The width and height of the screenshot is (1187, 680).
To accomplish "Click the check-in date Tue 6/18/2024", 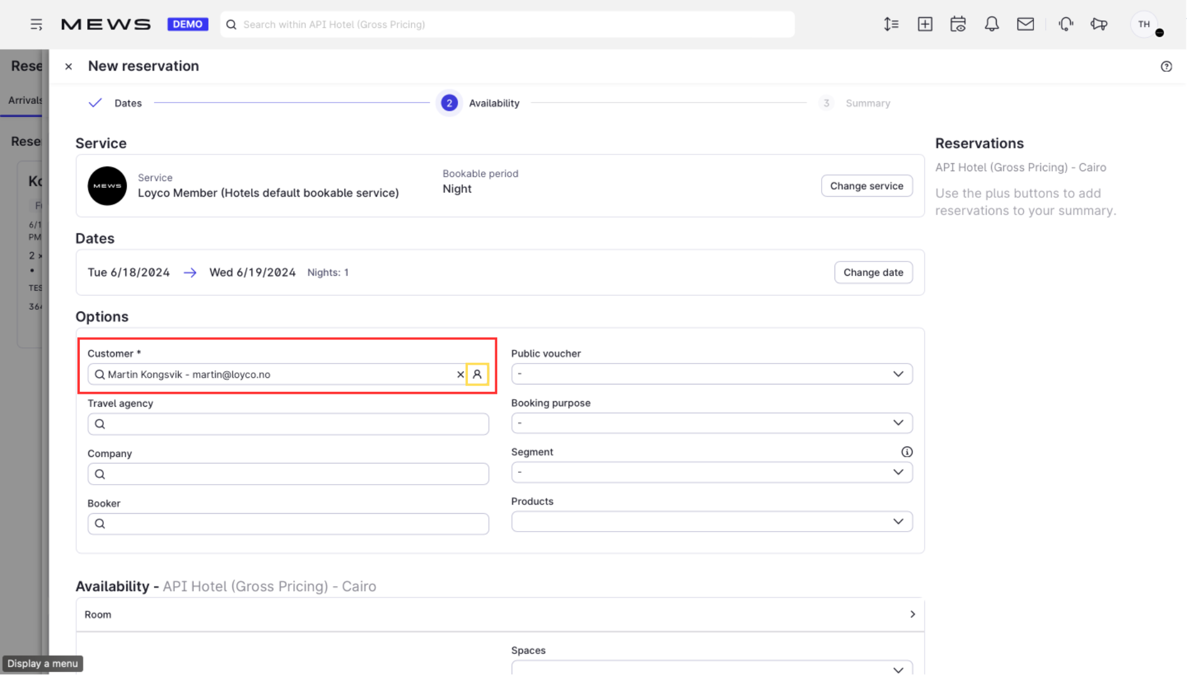I will [x=129, y=273].
